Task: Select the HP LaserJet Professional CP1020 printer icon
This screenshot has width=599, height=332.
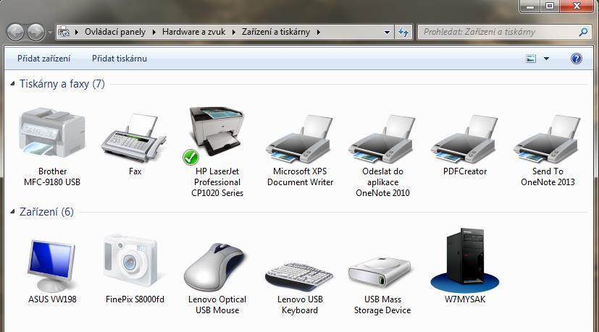Action: click(x=217, y=132)
